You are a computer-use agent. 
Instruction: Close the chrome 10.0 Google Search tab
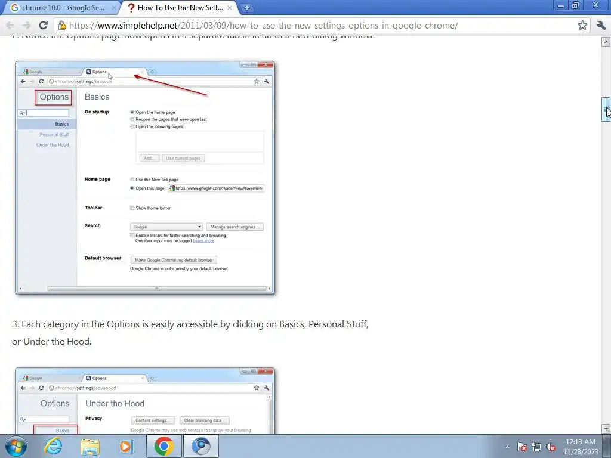coord(114,7)
